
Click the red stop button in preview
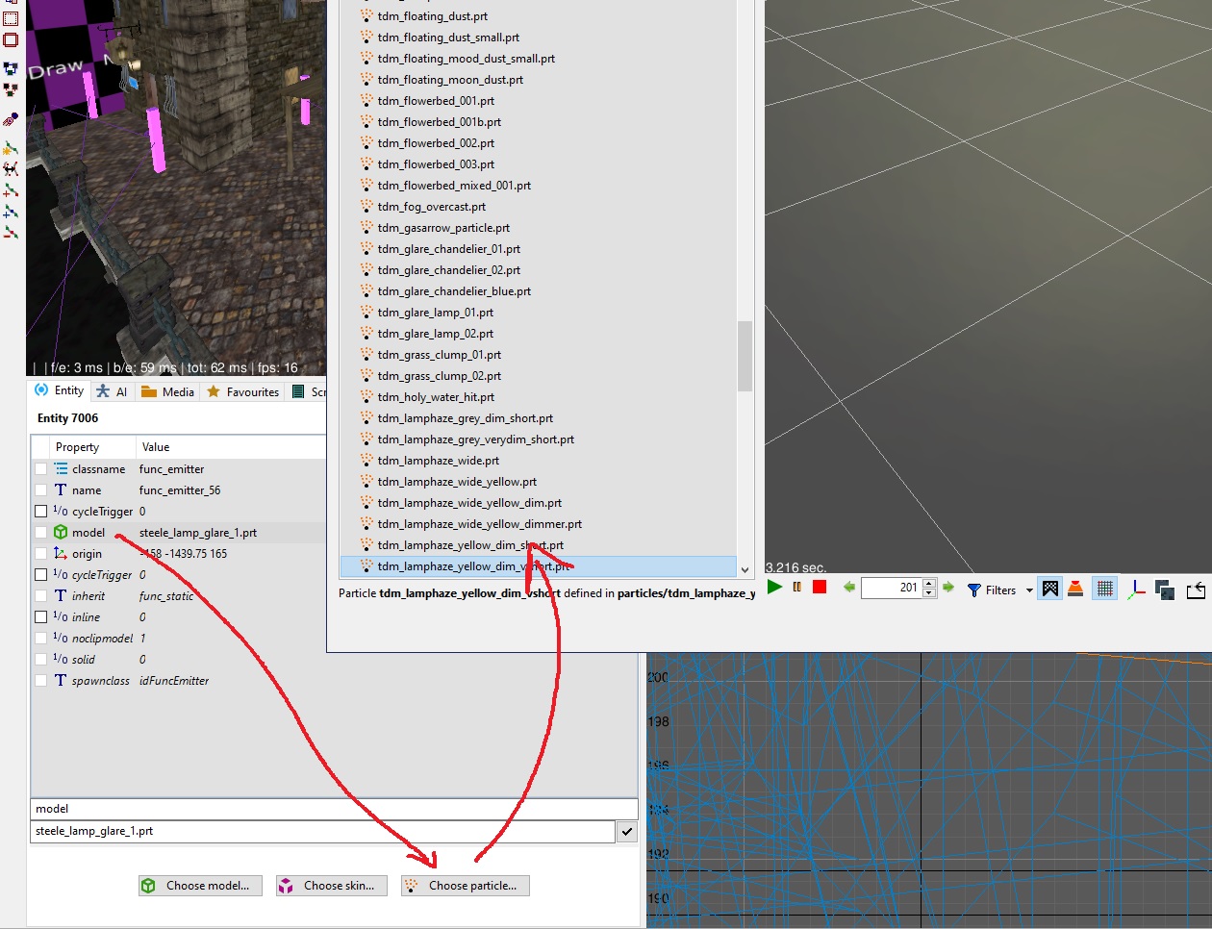820,588
